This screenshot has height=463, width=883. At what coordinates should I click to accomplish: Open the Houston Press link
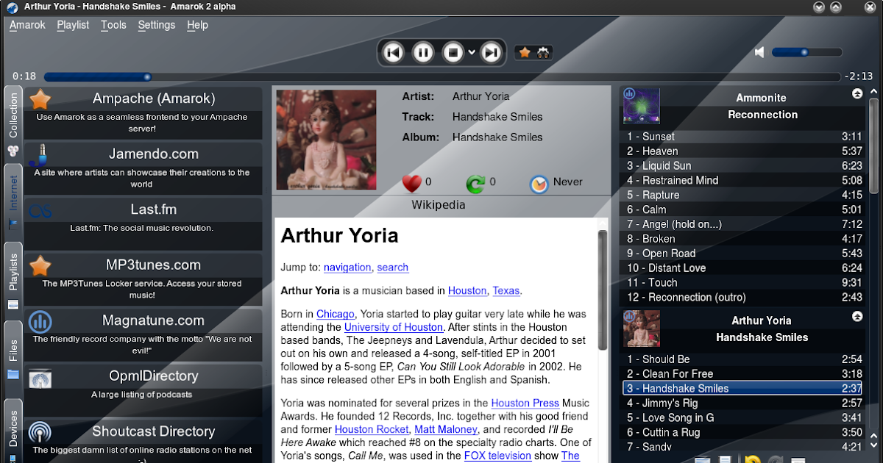525,403
